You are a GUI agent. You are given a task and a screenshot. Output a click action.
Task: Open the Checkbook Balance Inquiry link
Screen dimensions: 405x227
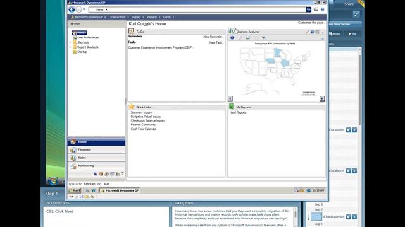pyautogui.click(x=147, y=120)
